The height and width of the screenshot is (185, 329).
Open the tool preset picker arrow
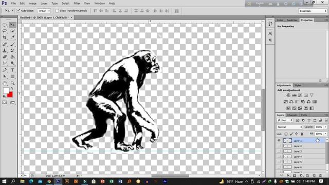tap(12, 11)
